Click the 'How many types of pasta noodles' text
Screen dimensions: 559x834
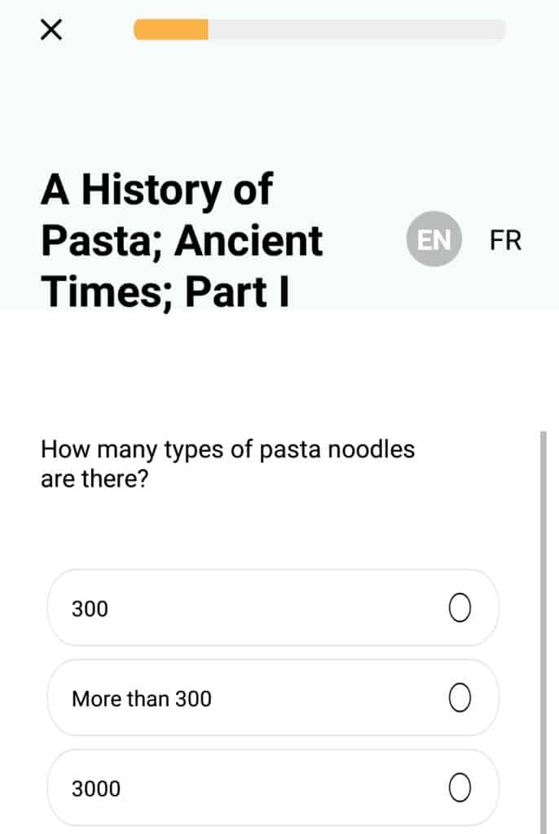[x=228, y=450]
